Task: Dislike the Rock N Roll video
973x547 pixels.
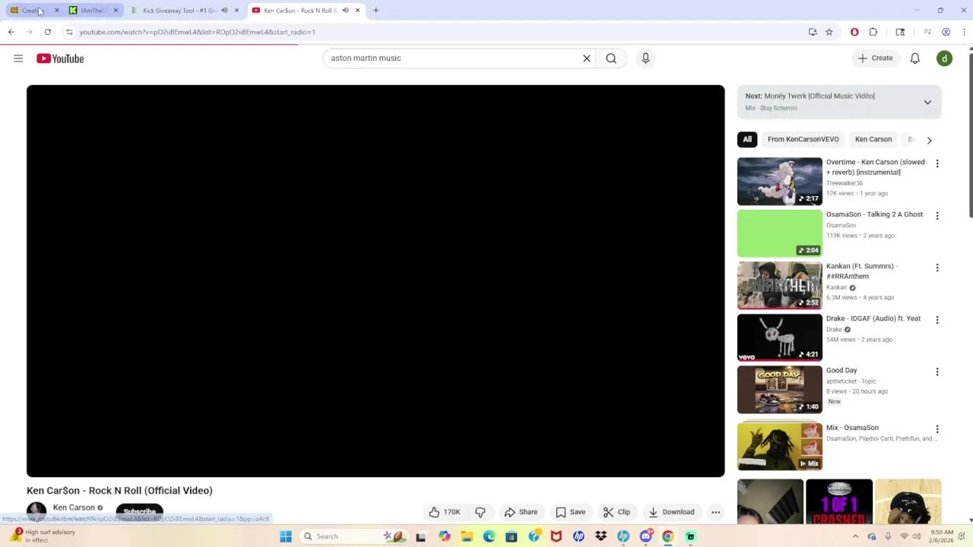Action: [x=480, y=512]
